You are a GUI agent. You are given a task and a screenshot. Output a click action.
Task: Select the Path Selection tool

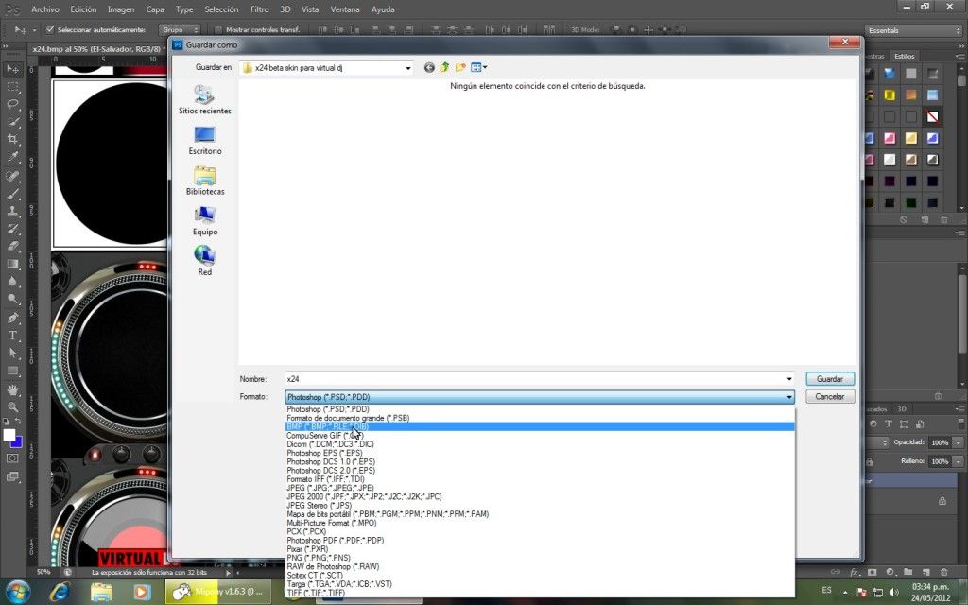click(x=12, y=354)
